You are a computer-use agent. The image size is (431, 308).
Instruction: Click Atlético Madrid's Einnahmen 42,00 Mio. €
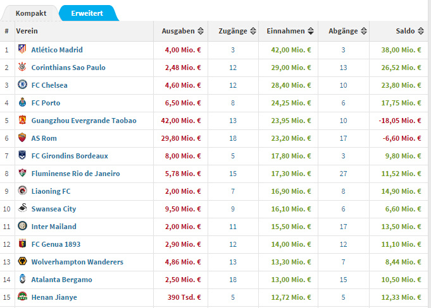291,50
